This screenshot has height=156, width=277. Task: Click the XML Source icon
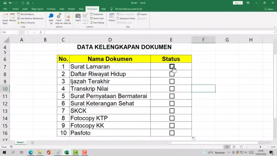pos(112,17)
